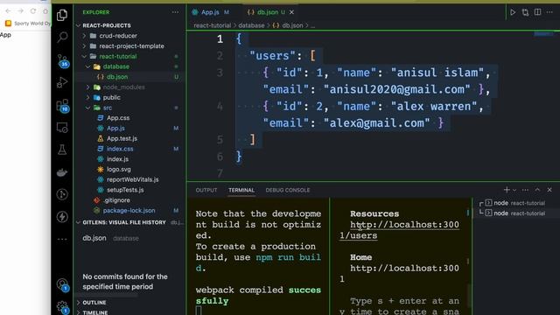The image size is (560, 315).
Task: Go back in the browser window
Action: coord(8,11)
